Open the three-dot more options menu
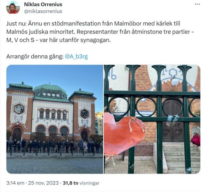This screenshot has height=192, width=206. [x=197, y=4]
